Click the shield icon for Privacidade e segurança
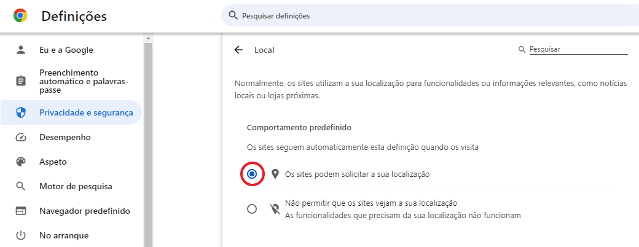Screen dimensions: 639x247 20,113
